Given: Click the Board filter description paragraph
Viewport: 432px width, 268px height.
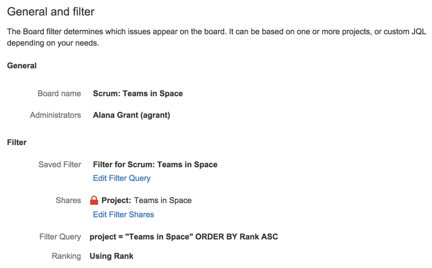Looking at the screenshot, I should 217,37.
